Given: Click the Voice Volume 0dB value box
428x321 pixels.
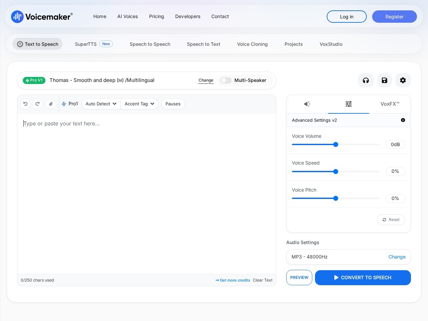Looking at the screenshot, I should tap(395, 144).
